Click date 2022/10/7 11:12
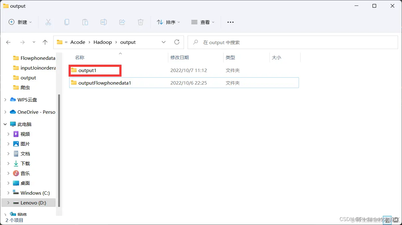The image size is (402, 225). [x=189, y=71]
